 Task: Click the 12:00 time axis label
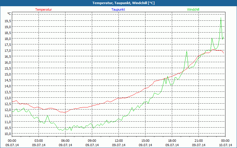(119, 141)
